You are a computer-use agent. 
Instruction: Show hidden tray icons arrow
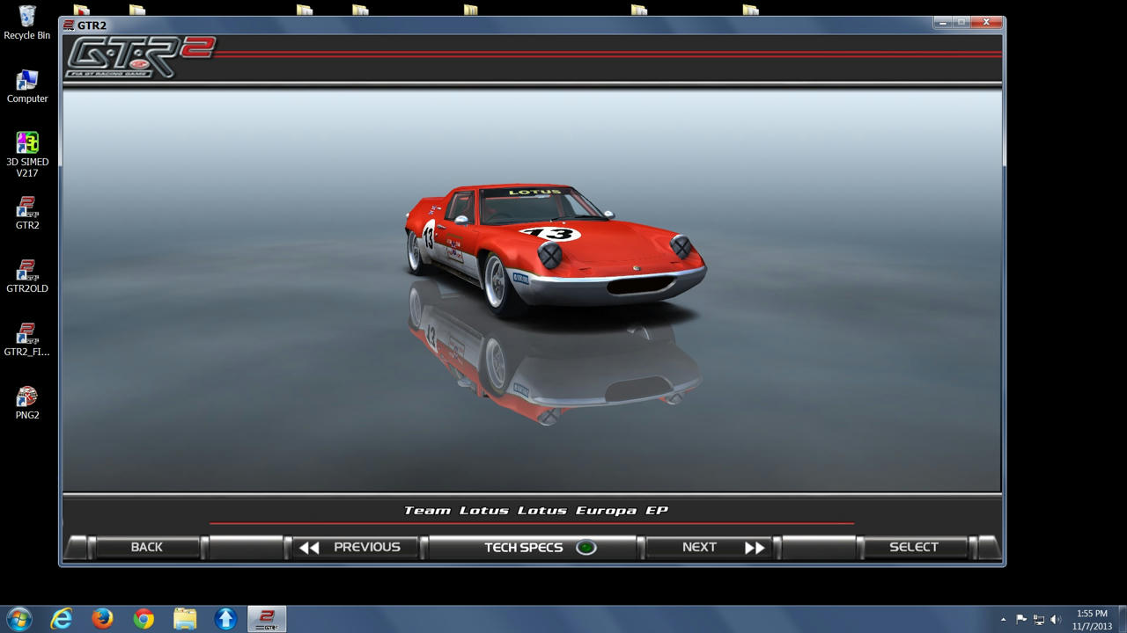(1003, 620)
